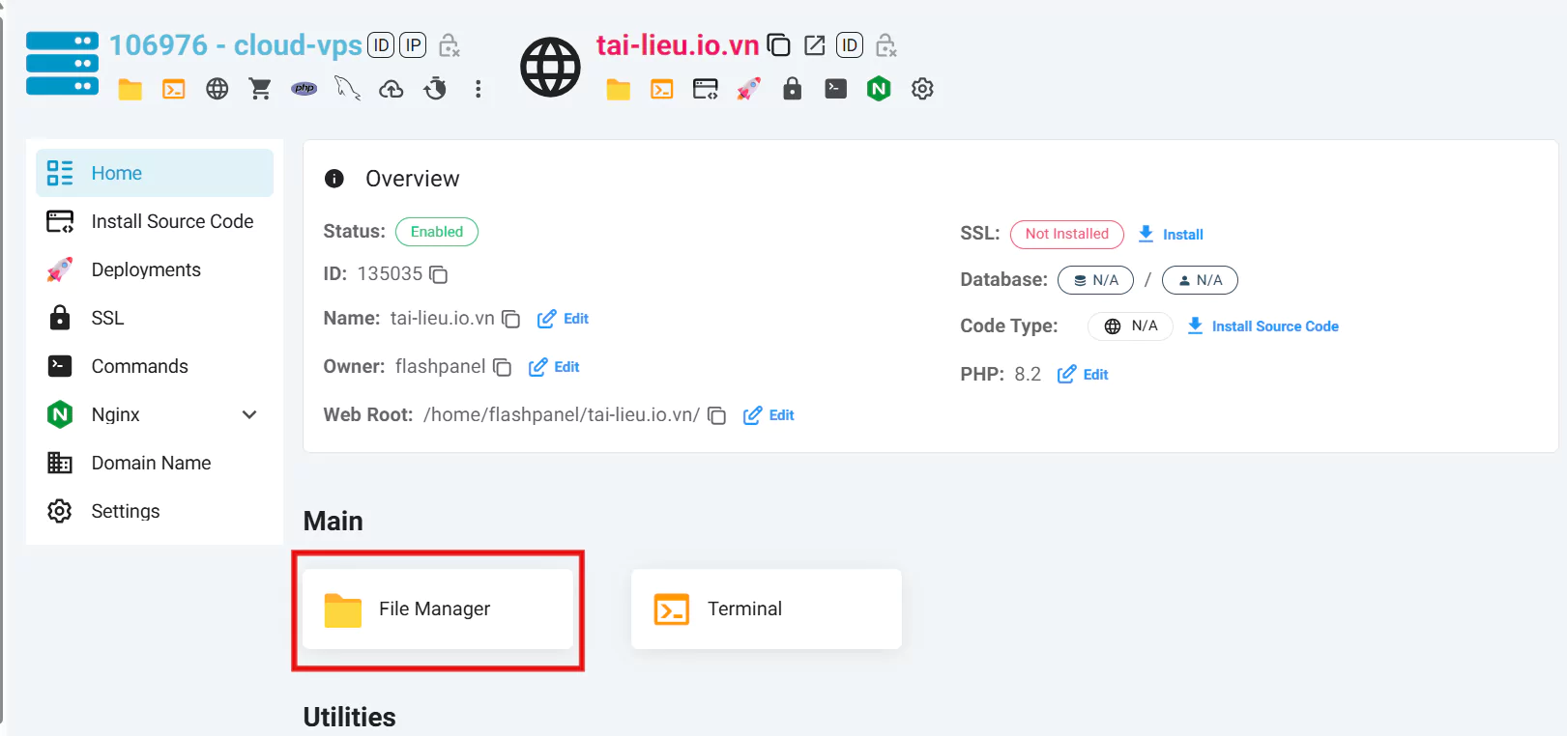Viewport: 1567px width, 736px height.
Task: Click the MySQL dolphin icon
Action: pos(347,89)
